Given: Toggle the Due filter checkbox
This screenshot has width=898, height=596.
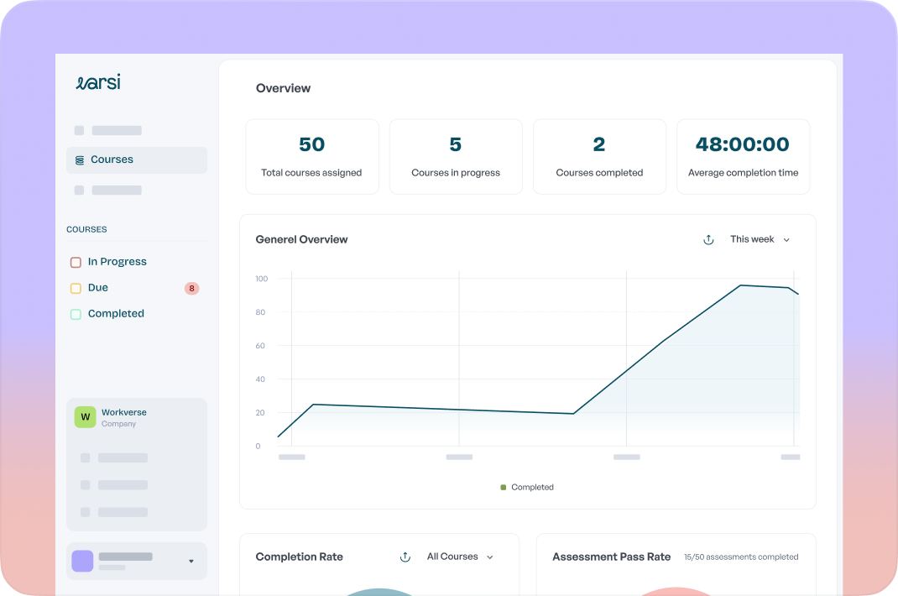Looking at the screenshot, I should (76, 289).
